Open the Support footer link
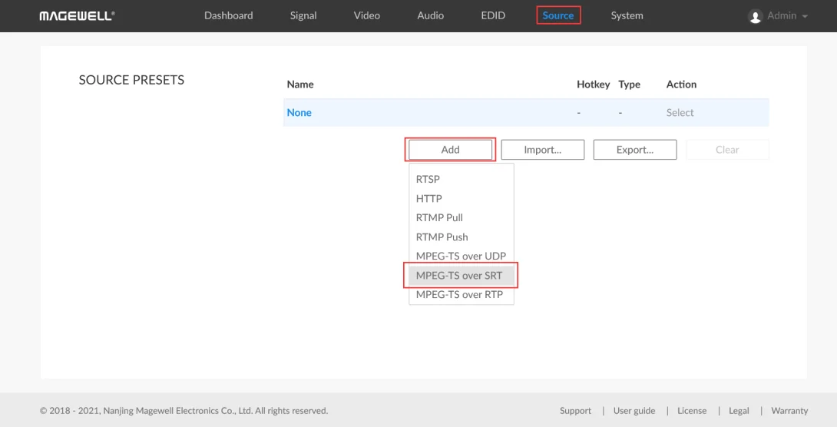Viewport: 837px width, 427px height. pyautogui.click(x=575, y=410)
